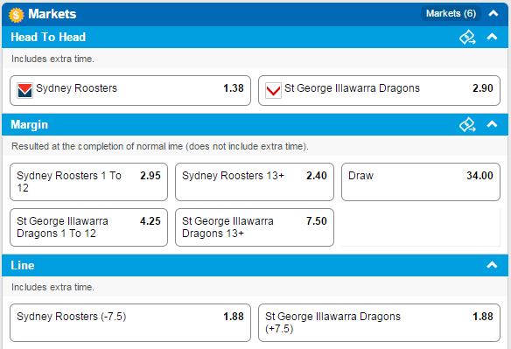The height and width of the screenshot is (349, 511).
Task: Select Sydney Roosters head to head at 1.38
Action: [130, 91]
